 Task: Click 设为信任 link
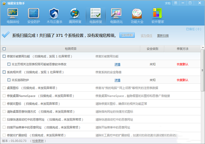tap(147, 36)
